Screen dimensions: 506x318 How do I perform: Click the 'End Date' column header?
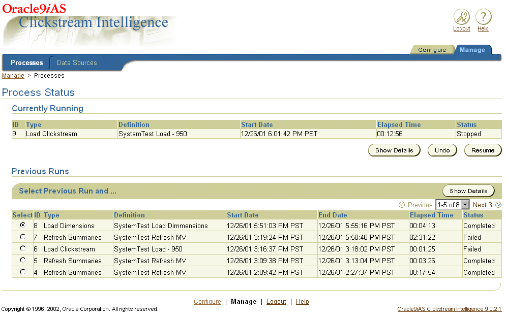333,215
